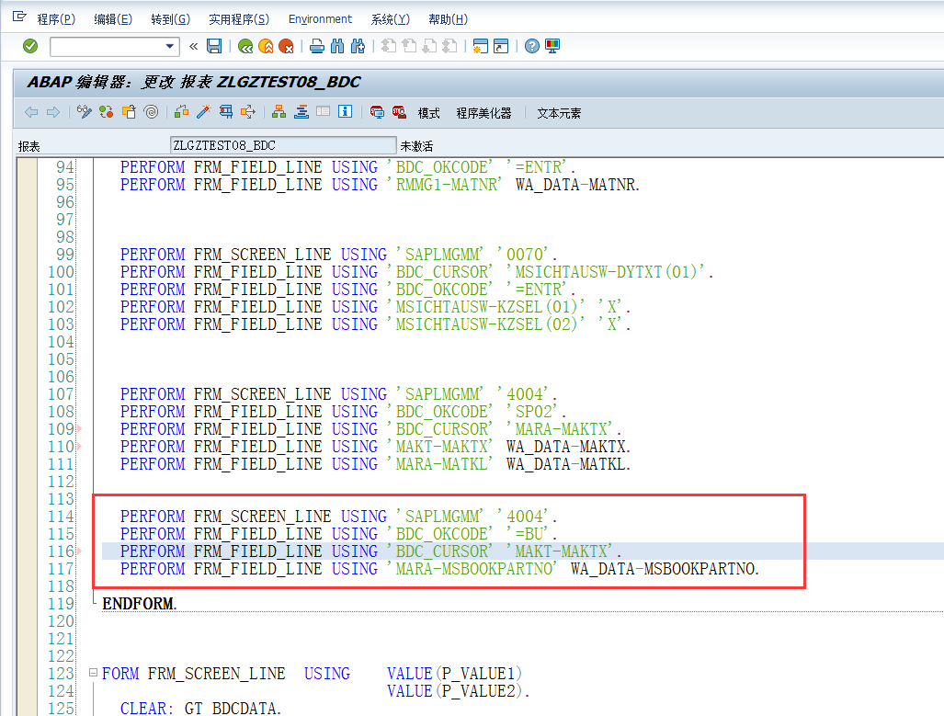Select the Find Next icon
This screenshot has height=716, width=944.
pyautogui.click(x=358, y=46)
